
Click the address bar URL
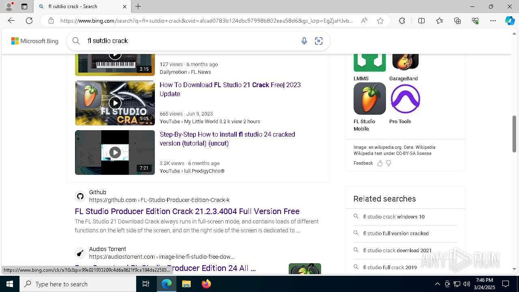tap(206, 21)
